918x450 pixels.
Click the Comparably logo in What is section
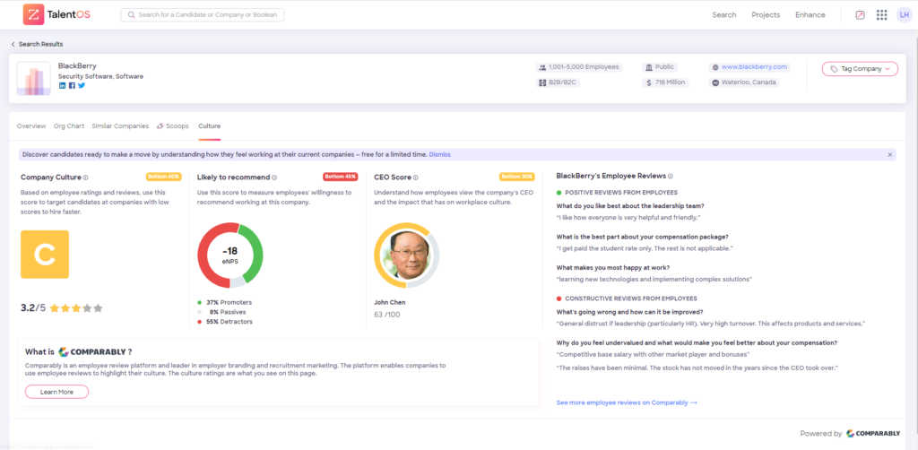coord(92,351)
